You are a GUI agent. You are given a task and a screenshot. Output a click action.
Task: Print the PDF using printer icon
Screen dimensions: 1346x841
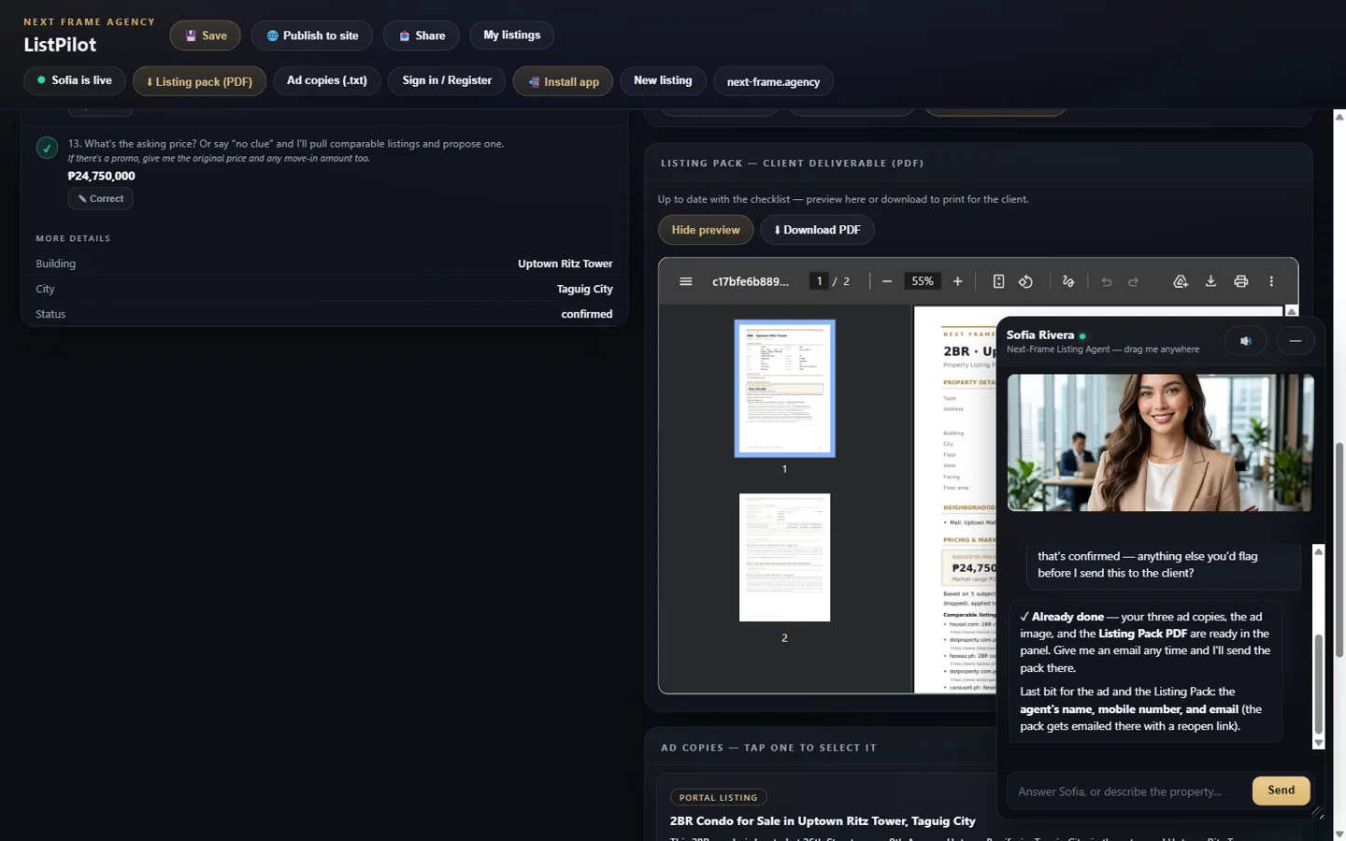click(x=1241, y=281)
